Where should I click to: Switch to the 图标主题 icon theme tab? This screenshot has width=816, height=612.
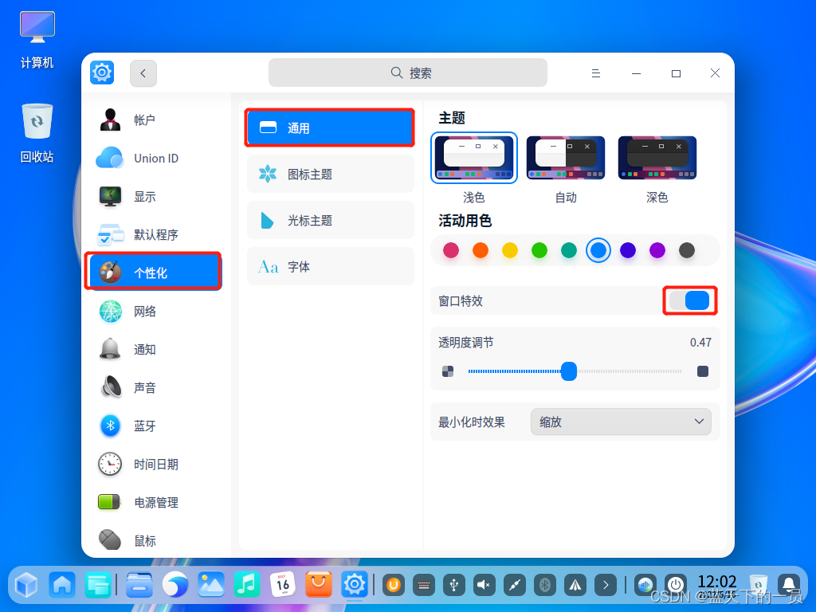331,174
